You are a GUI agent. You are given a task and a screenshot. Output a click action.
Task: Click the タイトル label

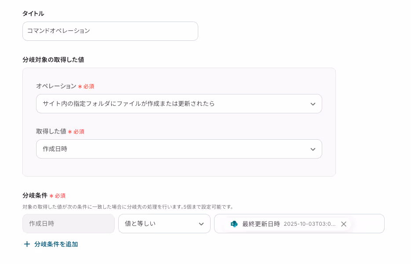33,14
